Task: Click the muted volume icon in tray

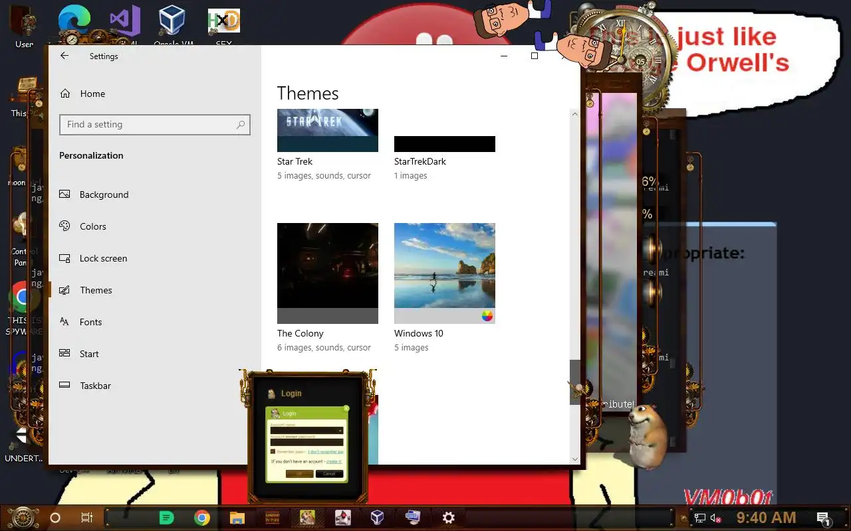Action: (x=716, y=518)
